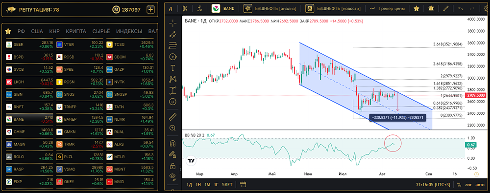Open the favorites star tab in watchlist
Screen dimensions: 490x193
(8, 31)
